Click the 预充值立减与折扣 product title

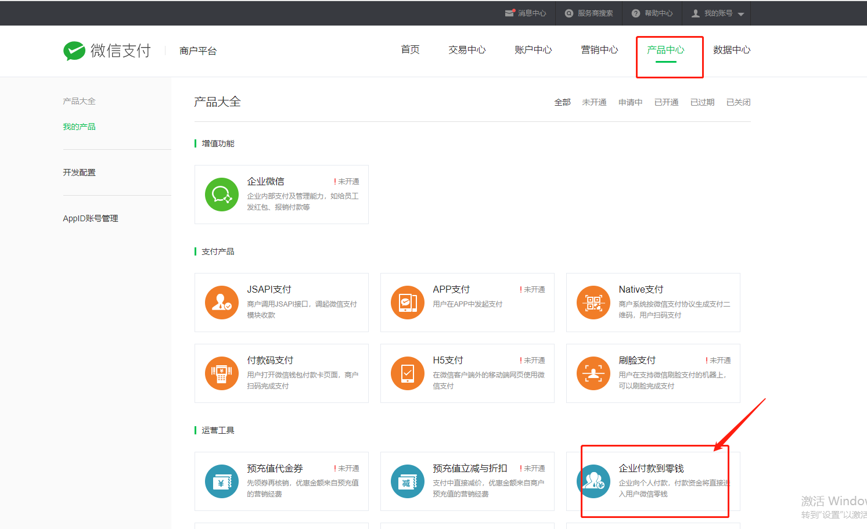pos(470,469)
